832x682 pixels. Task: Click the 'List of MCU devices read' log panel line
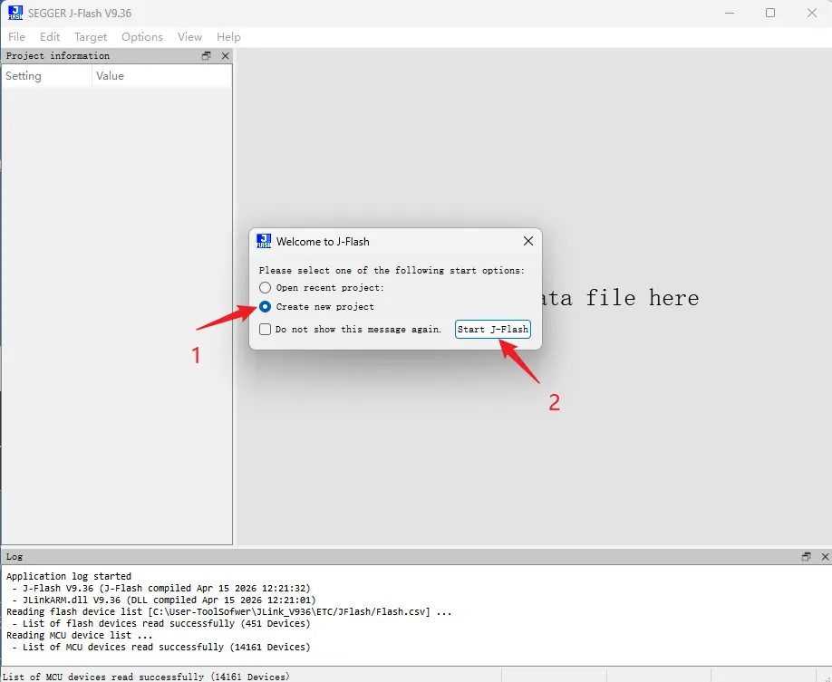pyautogui.click(x=160, y=647)
